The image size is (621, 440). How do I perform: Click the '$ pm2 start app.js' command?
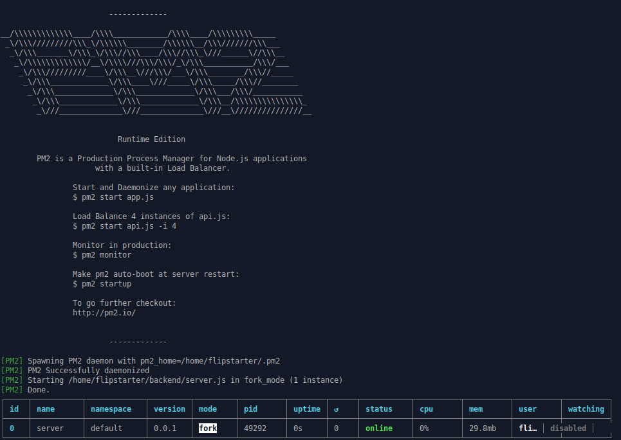(x=113, y=197)
